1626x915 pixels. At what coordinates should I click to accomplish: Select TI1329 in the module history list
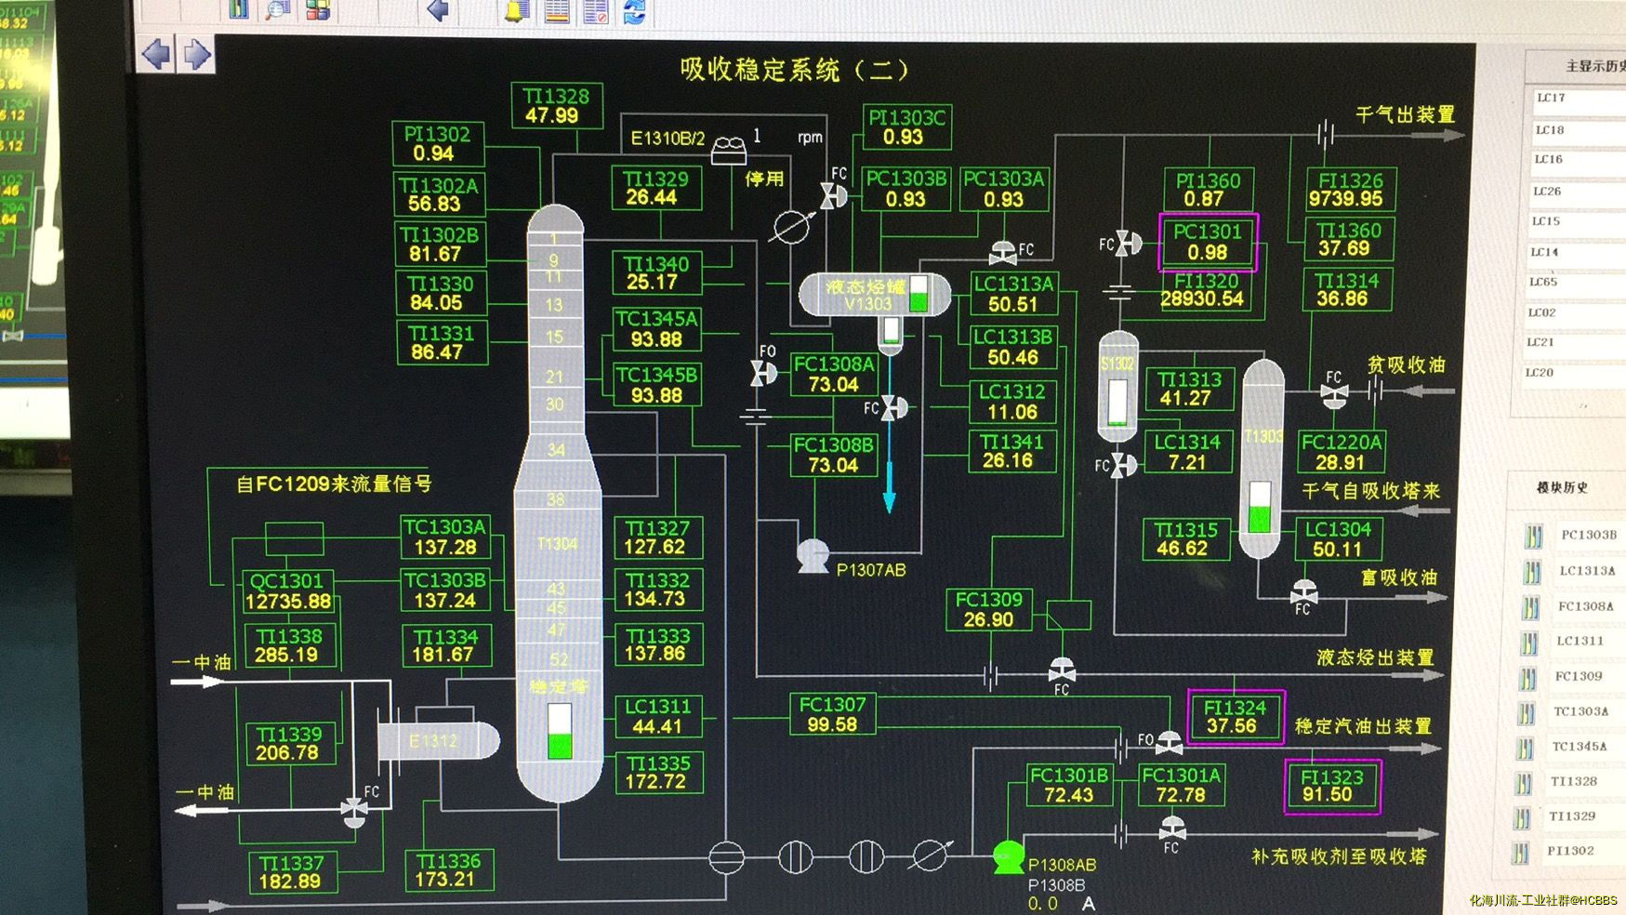pyautogui.click(x=1572, y=816)
